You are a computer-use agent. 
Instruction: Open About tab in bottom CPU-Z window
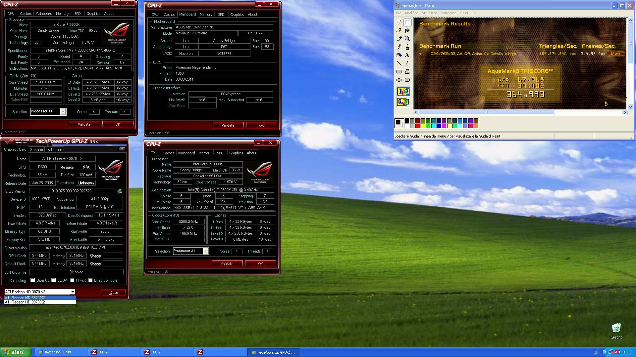(x=251, y=153)
